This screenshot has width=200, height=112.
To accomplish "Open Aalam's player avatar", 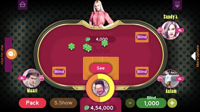I will (x=170, y=79).
